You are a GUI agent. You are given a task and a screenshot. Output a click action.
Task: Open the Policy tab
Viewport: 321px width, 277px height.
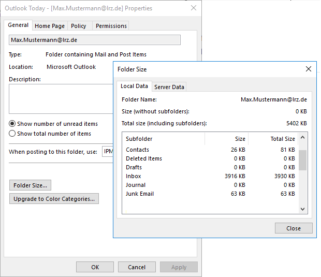(x=79, y=26)
